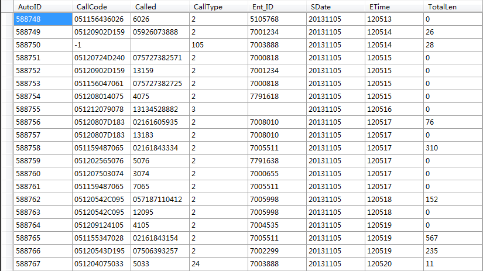Select CallCode cell 051208014075
The height and width of the screenshot is (271, 483).
click(x=101, y=97)
